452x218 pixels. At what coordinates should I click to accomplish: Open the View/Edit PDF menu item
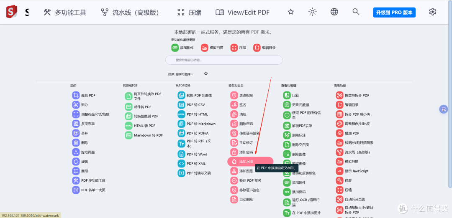tap(242, 13)
